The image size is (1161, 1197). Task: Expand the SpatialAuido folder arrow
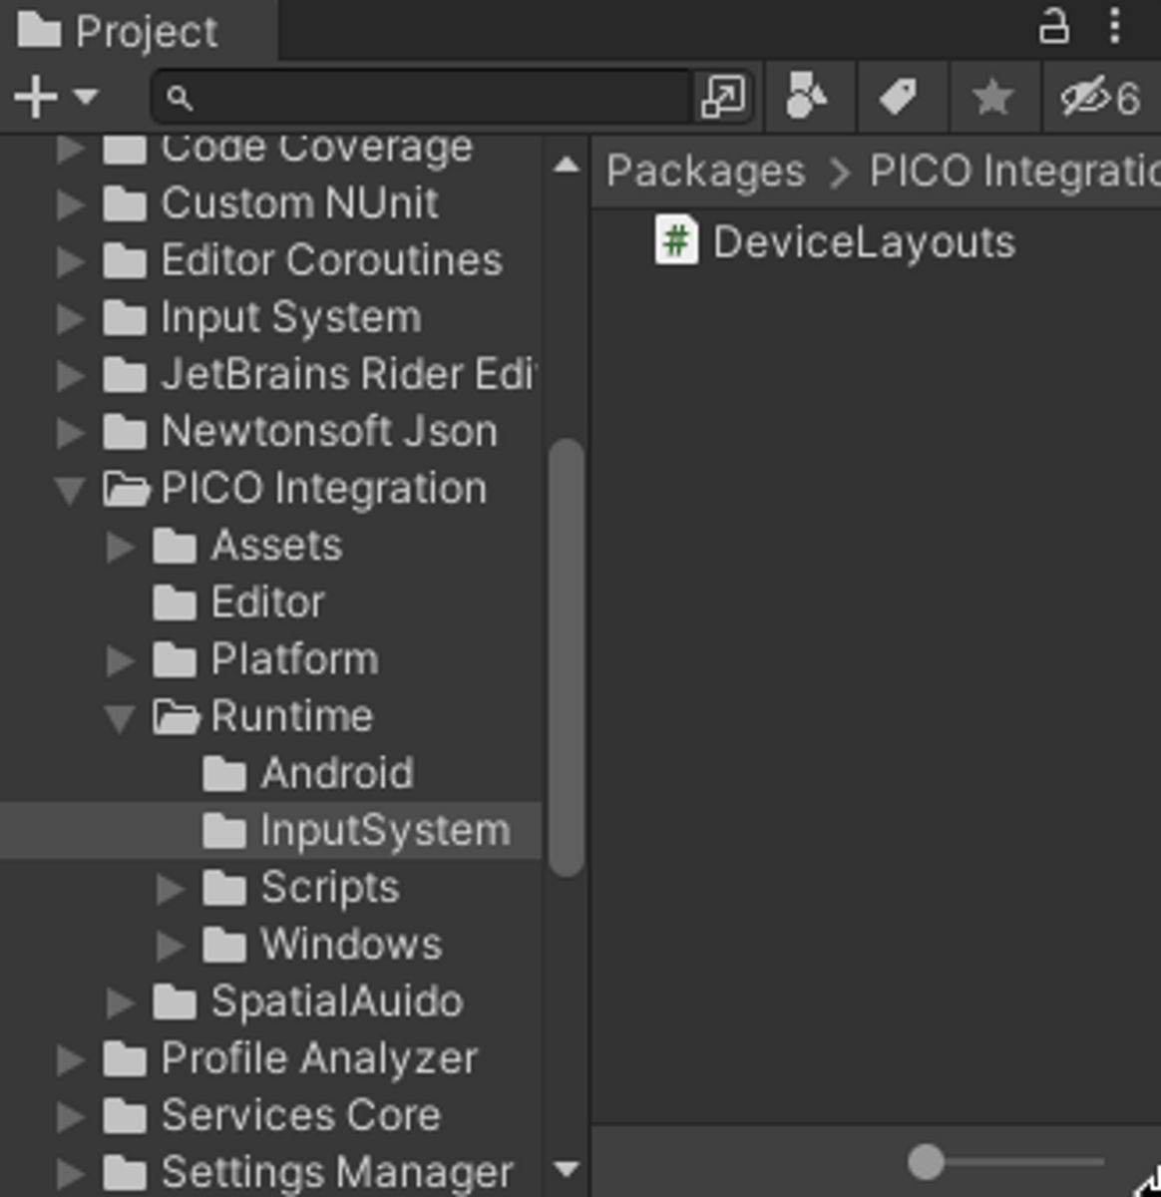(x=120, y=1001)
